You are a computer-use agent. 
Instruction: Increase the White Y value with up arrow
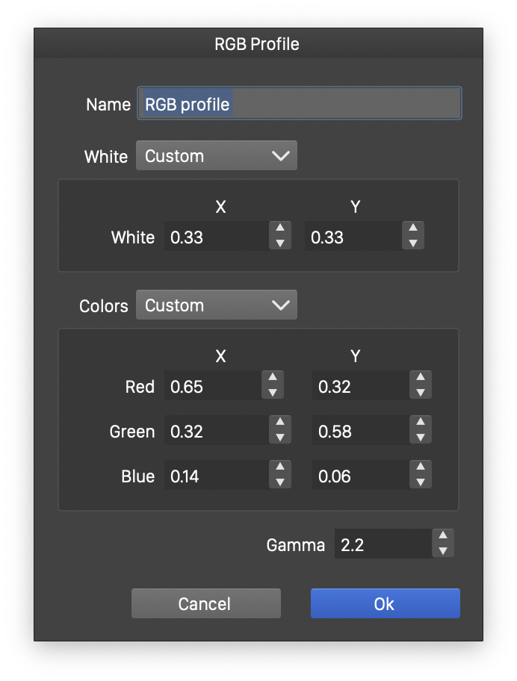click(413, 229)
